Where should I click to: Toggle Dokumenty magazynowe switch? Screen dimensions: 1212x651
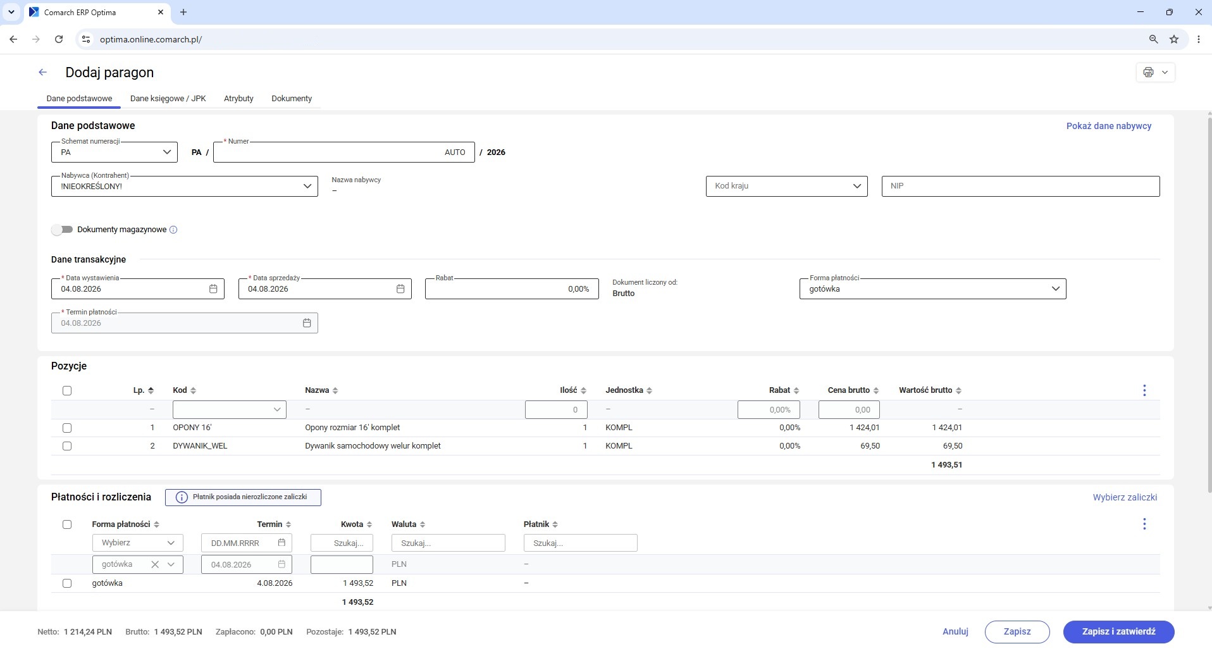(x=62, y=230)
